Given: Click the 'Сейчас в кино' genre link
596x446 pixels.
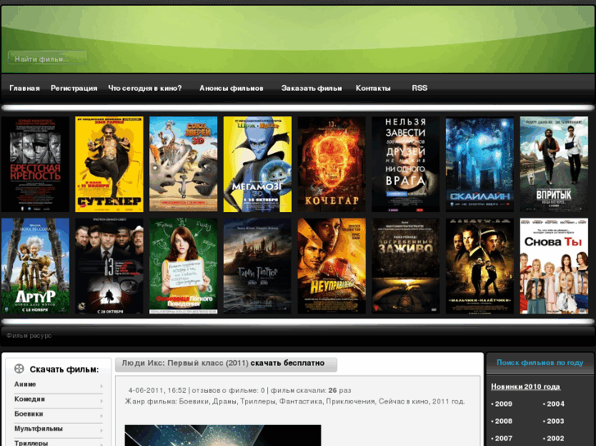Looking at the screenshot, I should click(x=403, y=401).
